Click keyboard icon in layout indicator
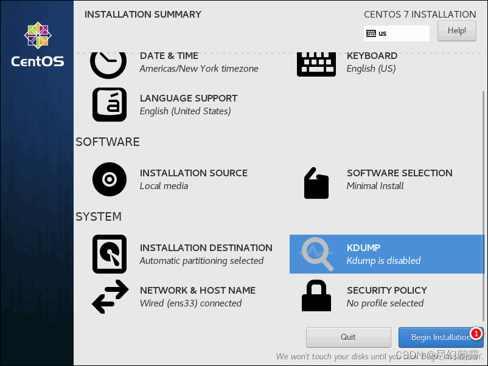488x366 pixels. [371, 33]
